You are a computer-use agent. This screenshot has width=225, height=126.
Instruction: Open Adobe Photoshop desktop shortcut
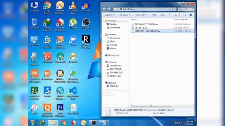tap(60, 110)
